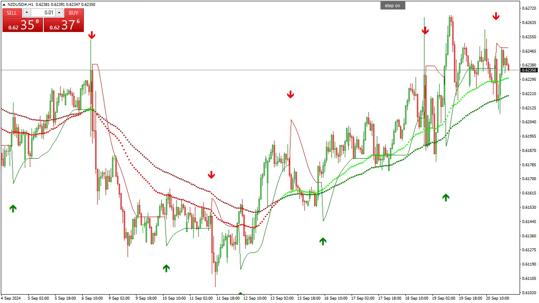Click red down arrow near 11 Sep

[x=211, y=174]
